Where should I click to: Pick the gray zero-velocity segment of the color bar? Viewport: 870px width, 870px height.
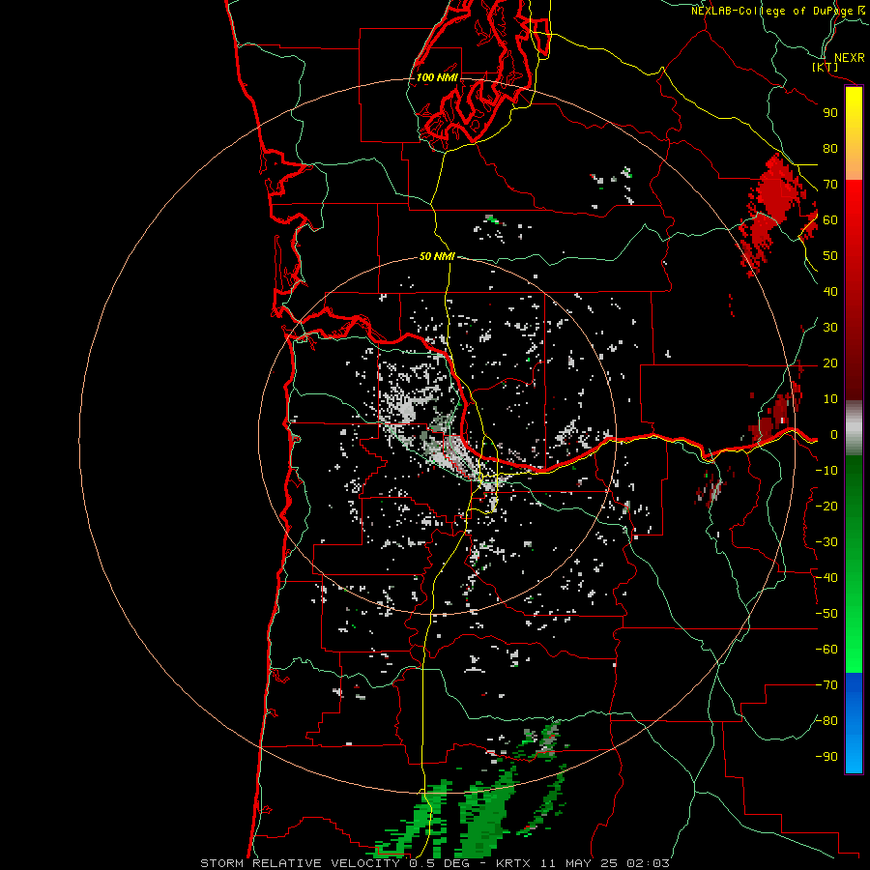[x=854, y=427]
